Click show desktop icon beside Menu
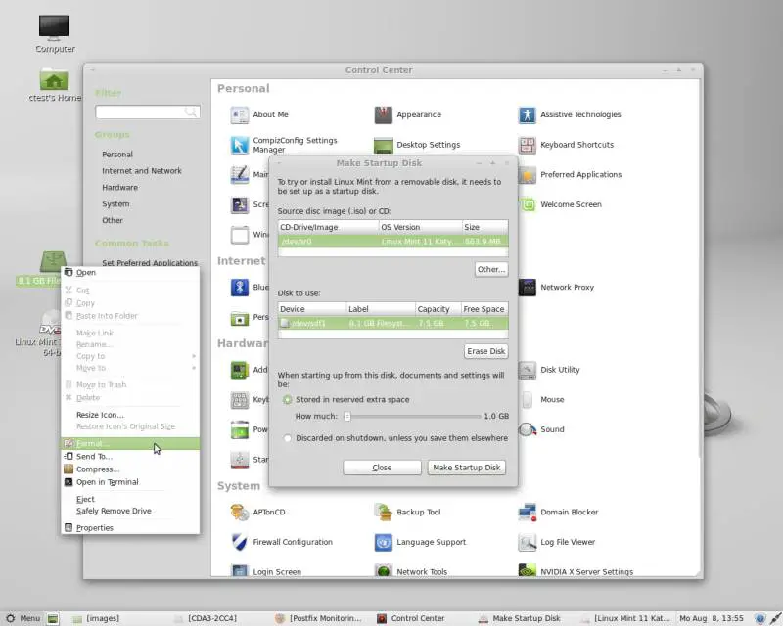783x626 pixels. click(x=53, y=619)
